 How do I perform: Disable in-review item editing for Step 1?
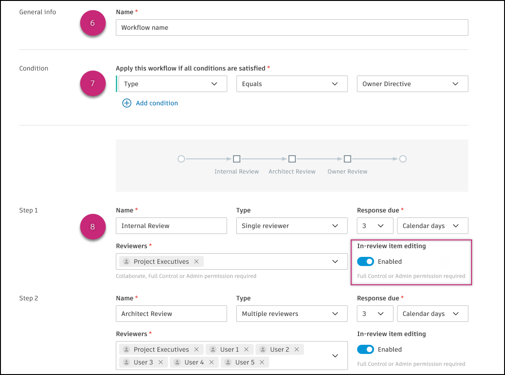[365, 261]
